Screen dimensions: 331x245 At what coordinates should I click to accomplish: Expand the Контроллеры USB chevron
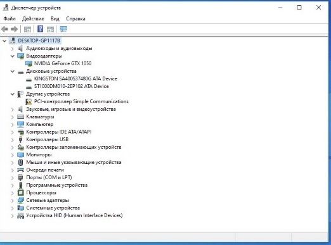point(12,140)
